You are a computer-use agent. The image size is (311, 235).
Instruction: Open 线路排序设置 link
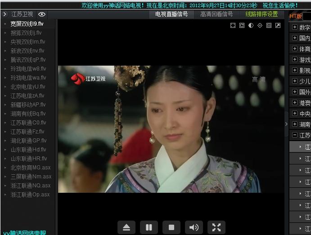click(x=262, y=14)
